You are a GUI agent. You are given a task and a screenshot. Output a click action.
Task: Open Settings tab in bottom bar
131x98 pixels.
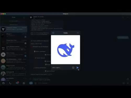tap(24, 83)
